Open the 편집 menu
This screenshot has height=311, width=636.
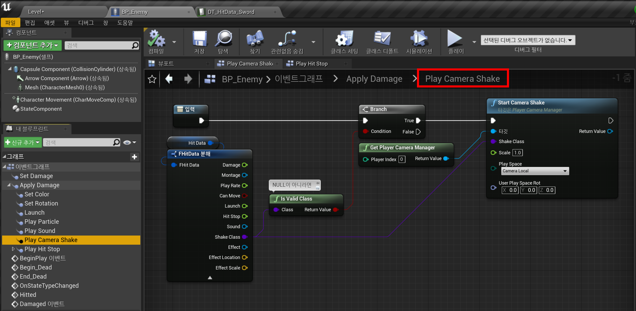30,23
